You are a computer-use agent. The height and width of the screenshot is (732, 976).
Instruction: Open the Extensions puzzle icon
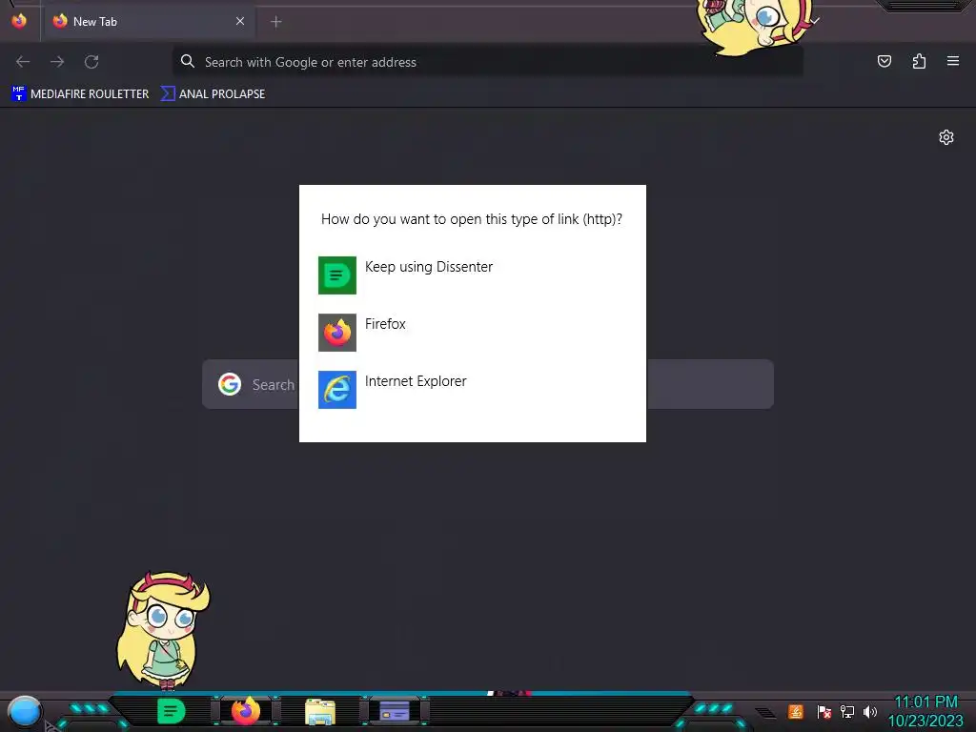919,61
